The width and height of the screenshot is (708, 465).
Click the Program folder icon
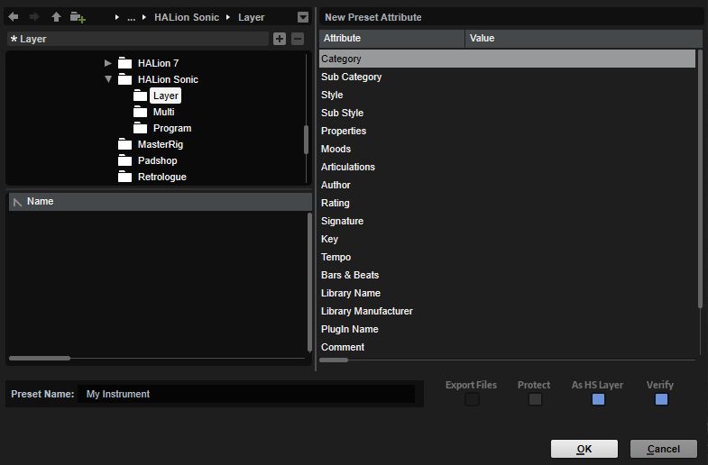[x=141, y=128]
